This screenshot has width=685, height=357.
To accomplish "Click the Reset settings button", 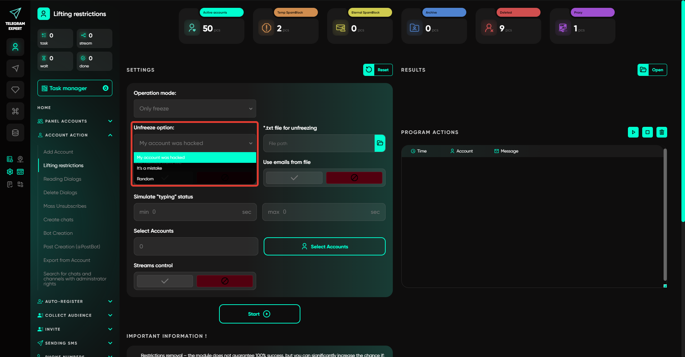I will point(378,70).
